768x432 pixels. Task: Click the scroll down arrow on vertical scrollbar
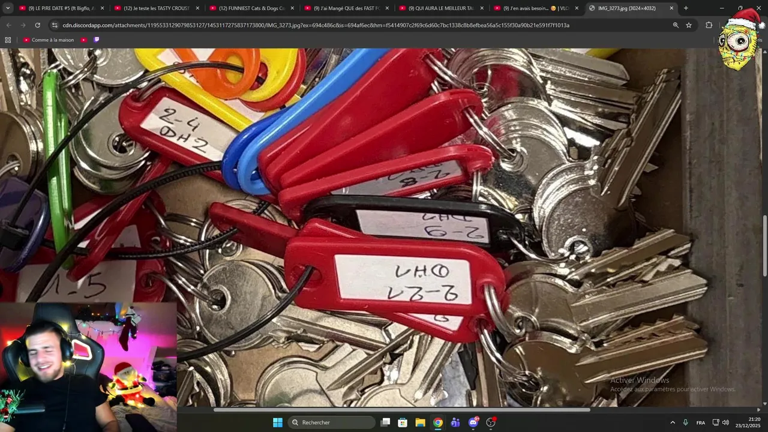click(x=764, y=403)
